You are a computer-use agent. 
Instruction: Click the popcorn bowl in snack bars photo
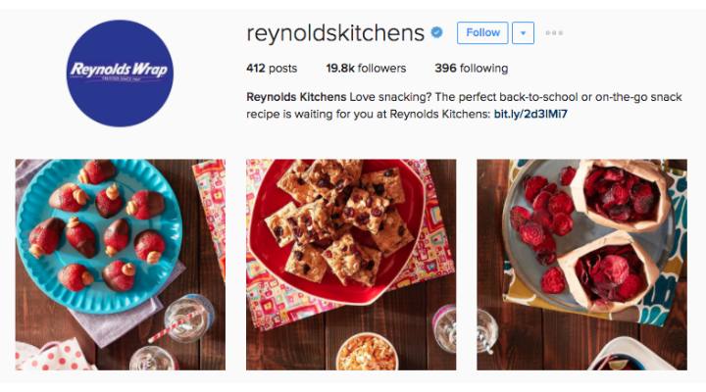(x=367, y=352)
